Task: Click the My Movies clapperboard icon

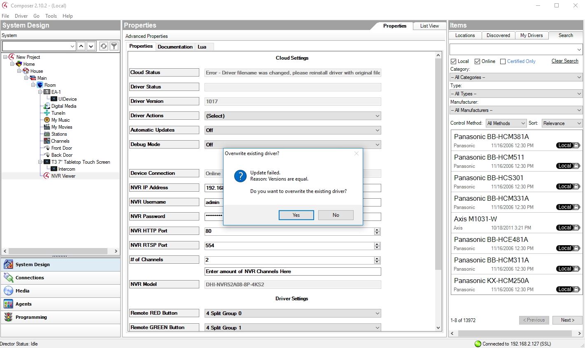Action: (x=47, y=127)
